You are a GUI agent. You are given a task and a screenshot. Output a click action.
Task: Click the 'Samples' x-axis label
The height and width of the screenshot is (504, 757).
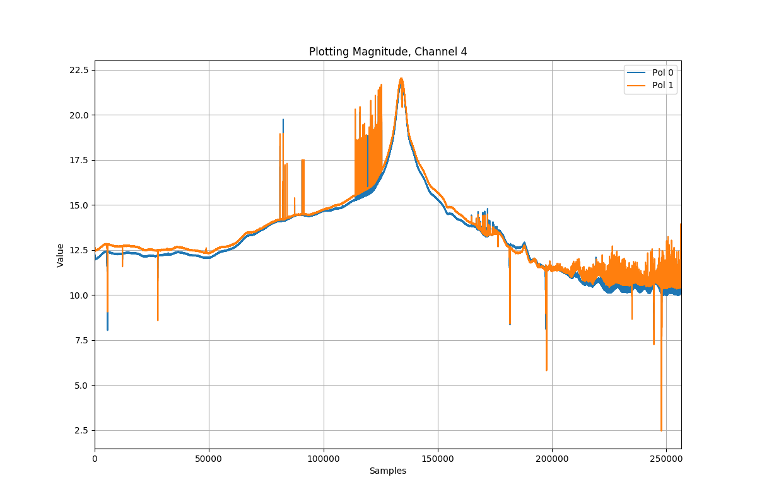(x=388, y=471)
